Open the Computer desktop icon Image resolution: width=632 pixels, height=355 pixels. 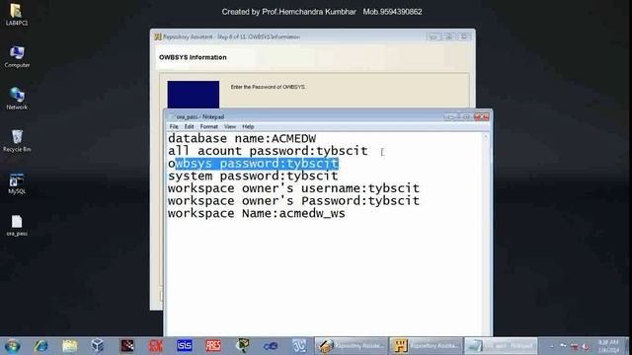click(17, 56)
